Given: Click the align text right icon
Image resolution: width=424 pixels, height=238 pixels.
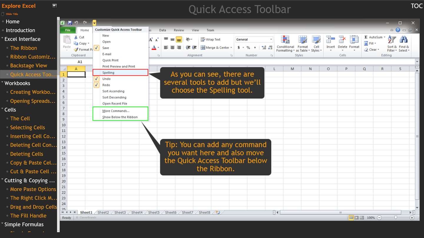Looking at the screenshot, I should pyautogui.click(x=179, y=48).
